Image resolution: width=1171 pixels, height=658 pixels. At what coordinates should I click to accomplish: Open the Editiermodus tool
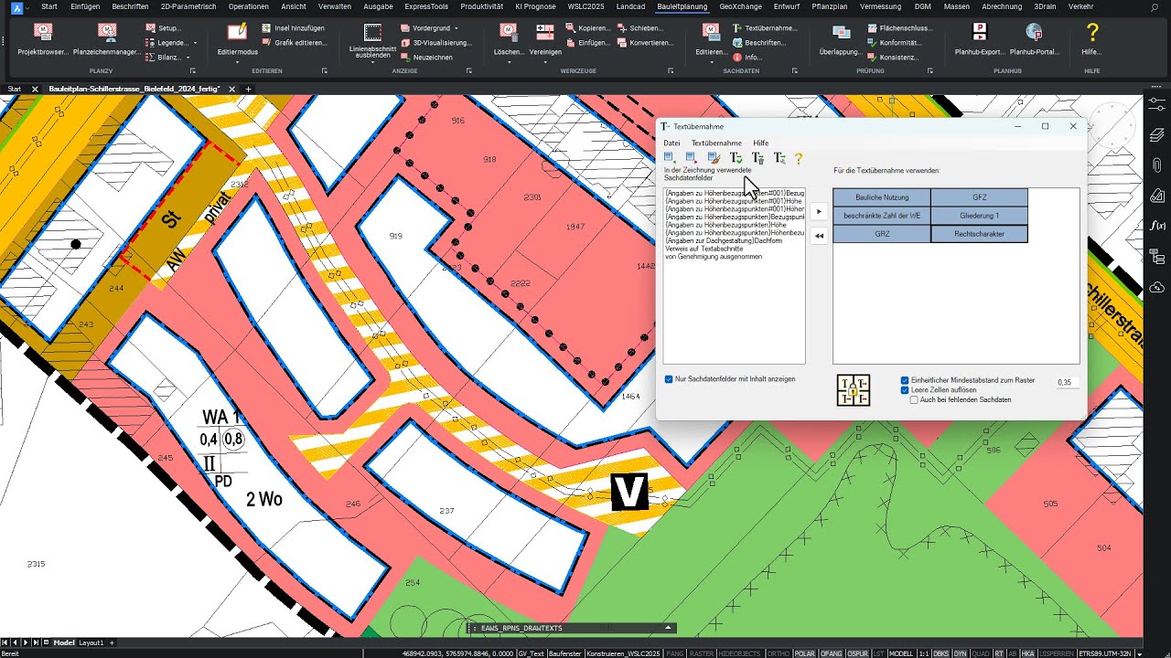237,39
